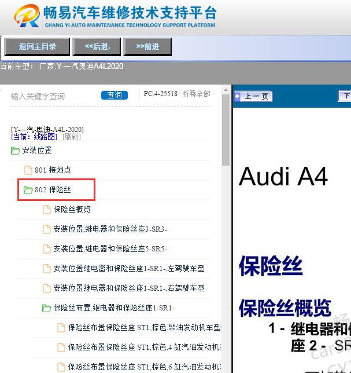Click document icon beside 保险丝概览
The image size is (351, 373).
tap(47, 210)
